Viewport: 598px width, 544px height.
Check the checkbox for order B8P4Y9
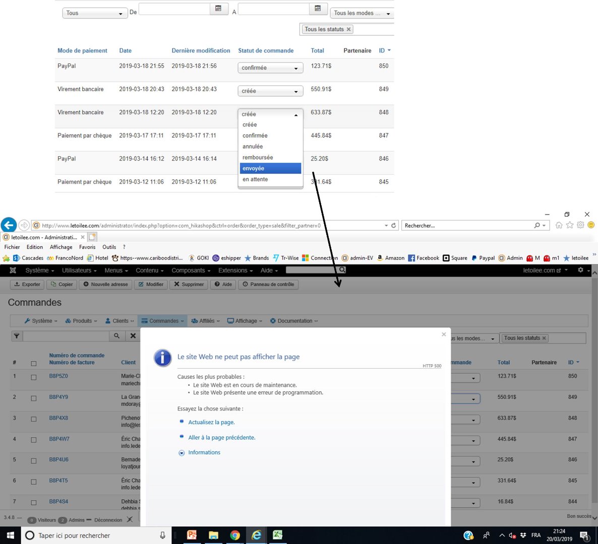(x=34, y=398)
